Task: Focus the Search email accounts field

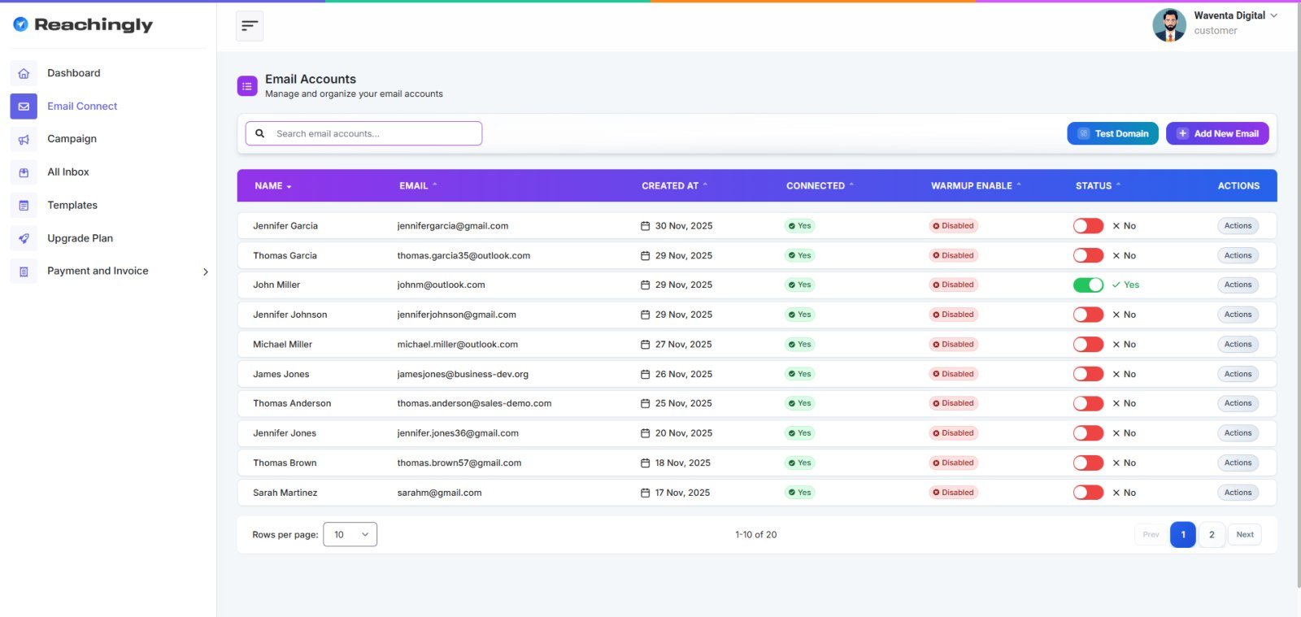Action: 374,134
